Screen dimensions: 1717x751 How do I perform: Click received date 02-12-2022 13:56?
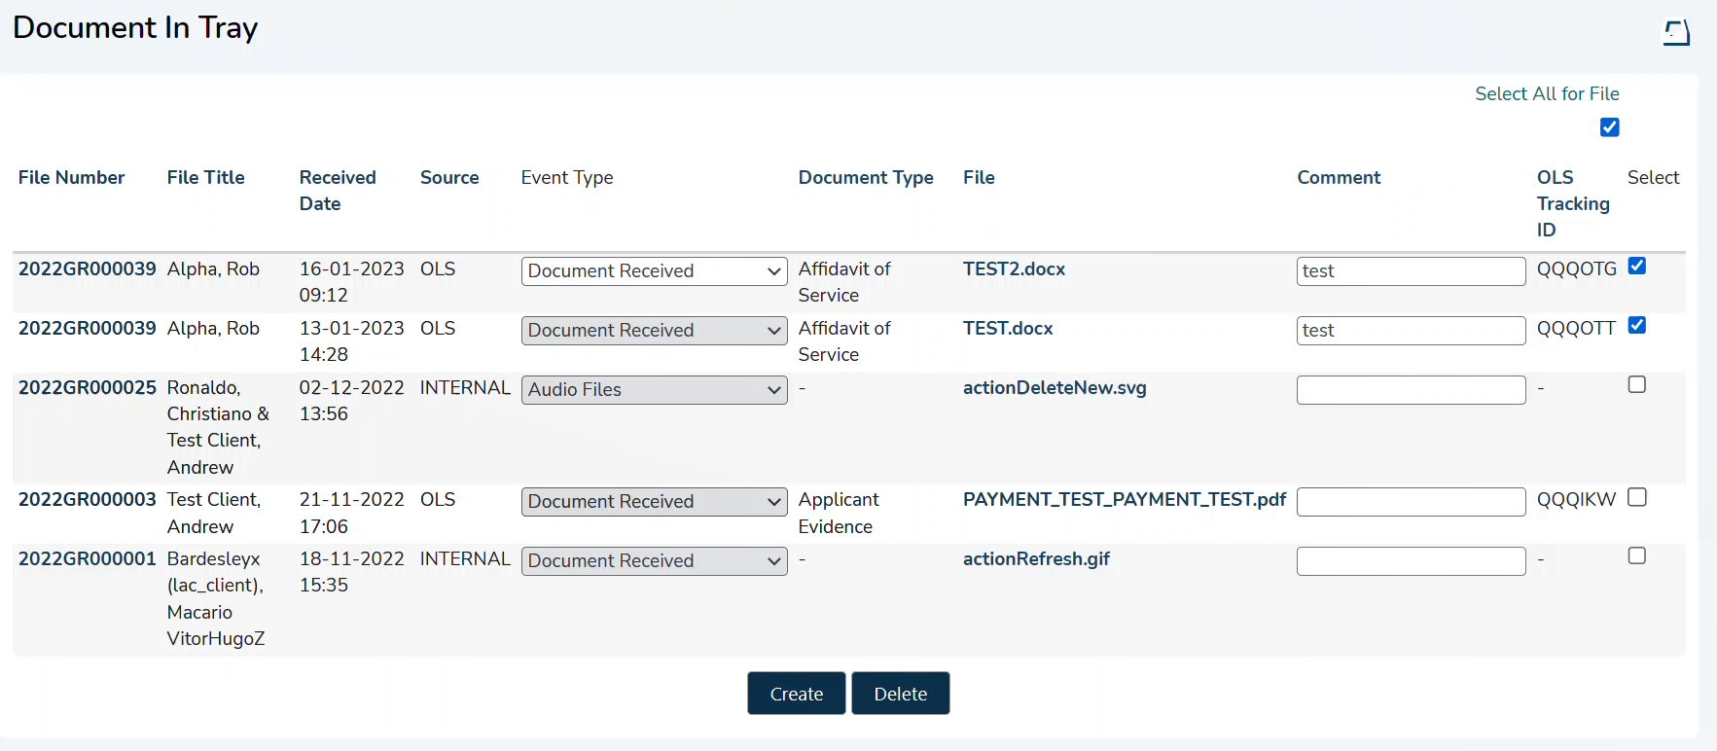click(x=351, y=401)
